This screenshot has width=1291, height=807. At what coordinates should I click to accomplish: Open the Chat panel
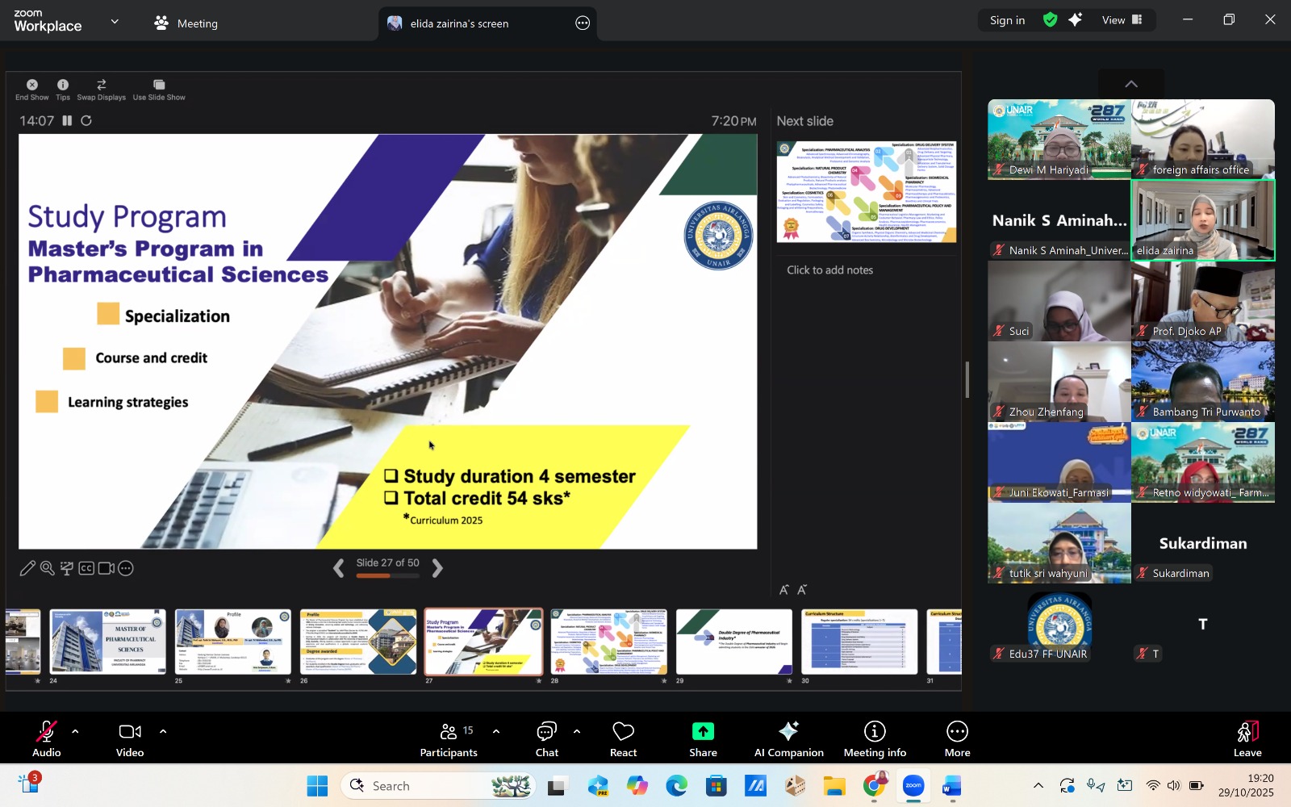pyautogui.click(x=546, y=738)
